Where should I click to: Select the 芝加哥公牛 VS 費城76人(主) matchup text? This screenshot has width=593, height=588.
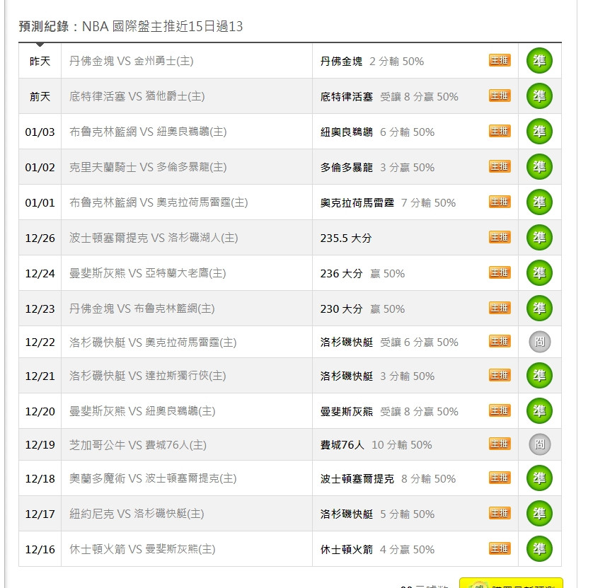[x=138, y=444]
